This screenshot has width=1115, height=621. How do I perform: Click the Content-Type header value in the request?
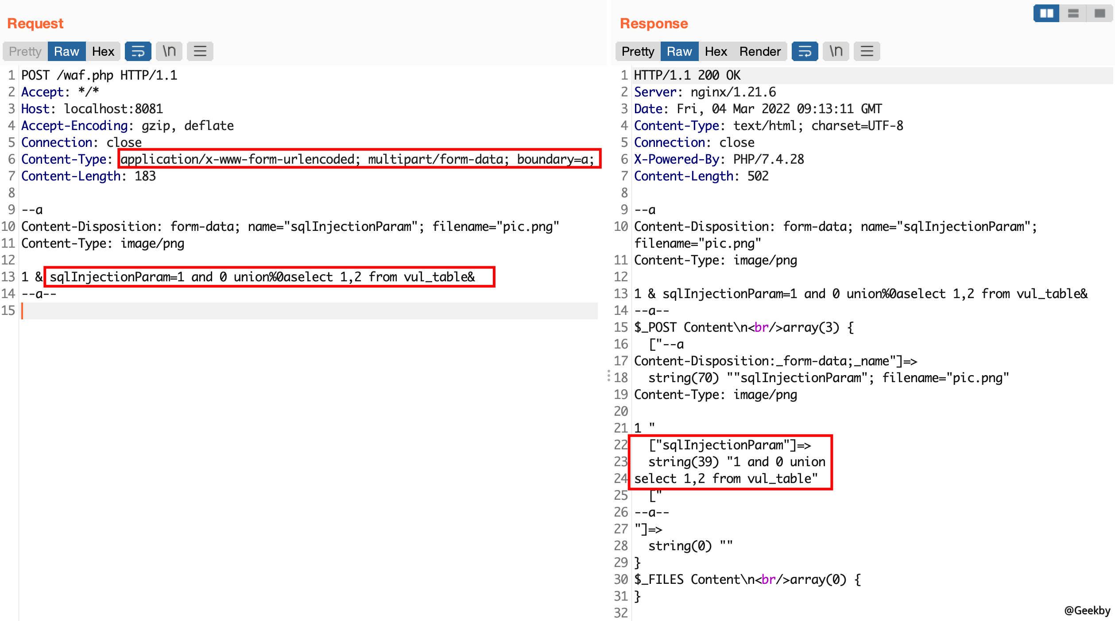(358, 159)
